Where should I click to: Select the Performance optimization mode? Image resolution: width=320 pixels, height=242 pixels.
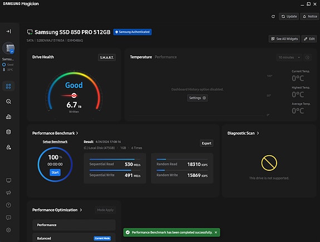(74, 225)
